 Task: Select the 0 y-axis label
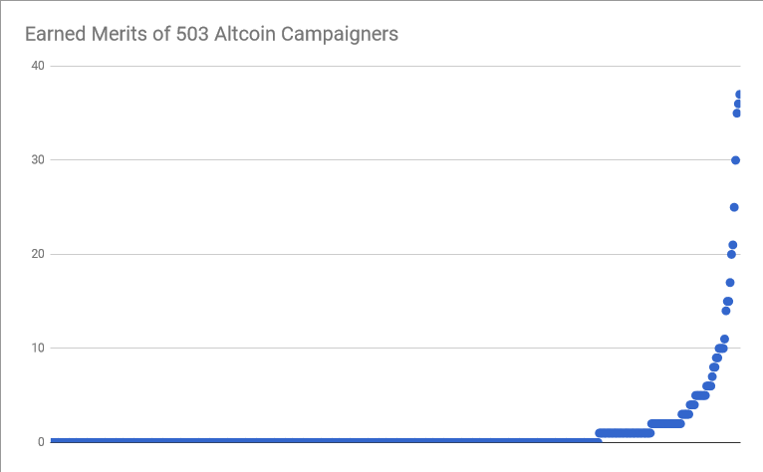pos(41,442)
